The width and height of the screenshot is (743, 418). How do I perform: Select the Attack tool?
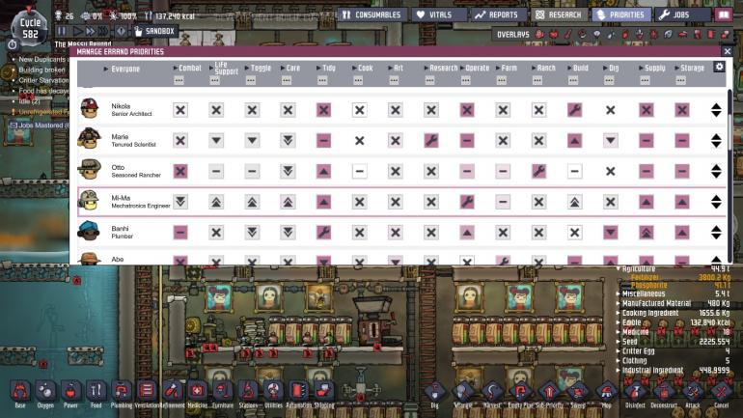point(693,394)
